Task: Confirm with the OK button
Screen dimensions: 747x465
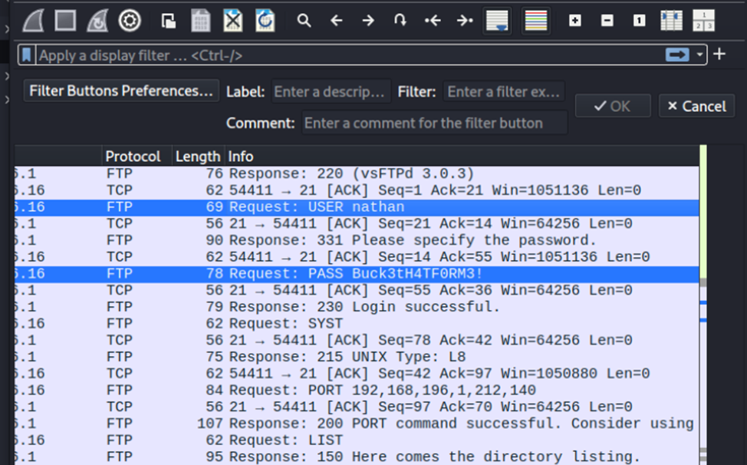Action: (613, 106)
